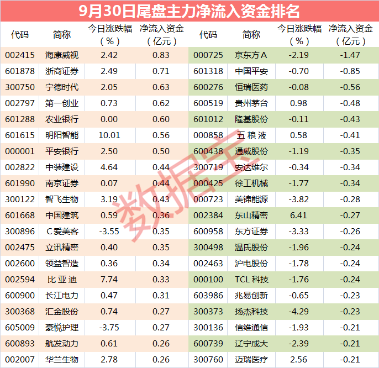This screenshot has height=368, width=379.
Task: Select stock name 浙商证券
Action: (62, 71)
